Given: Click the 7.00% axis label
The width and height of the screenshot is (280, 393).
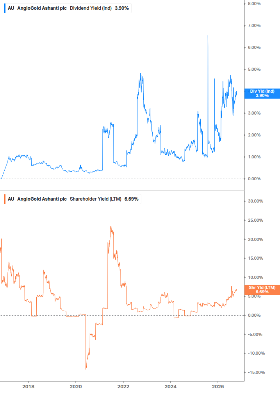Looking at the screenshot, I should tap(254, 25).
